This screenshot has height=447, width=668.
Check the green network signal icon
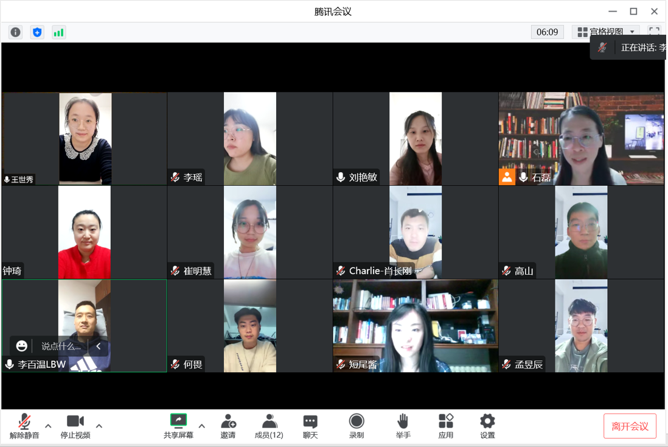tap(58, 32)
